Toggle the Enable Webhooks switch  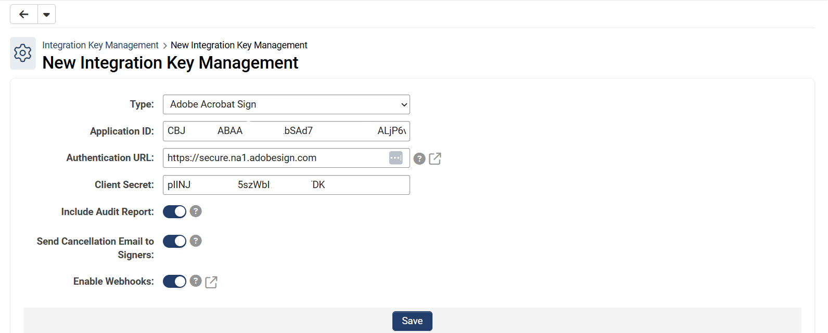174,281
